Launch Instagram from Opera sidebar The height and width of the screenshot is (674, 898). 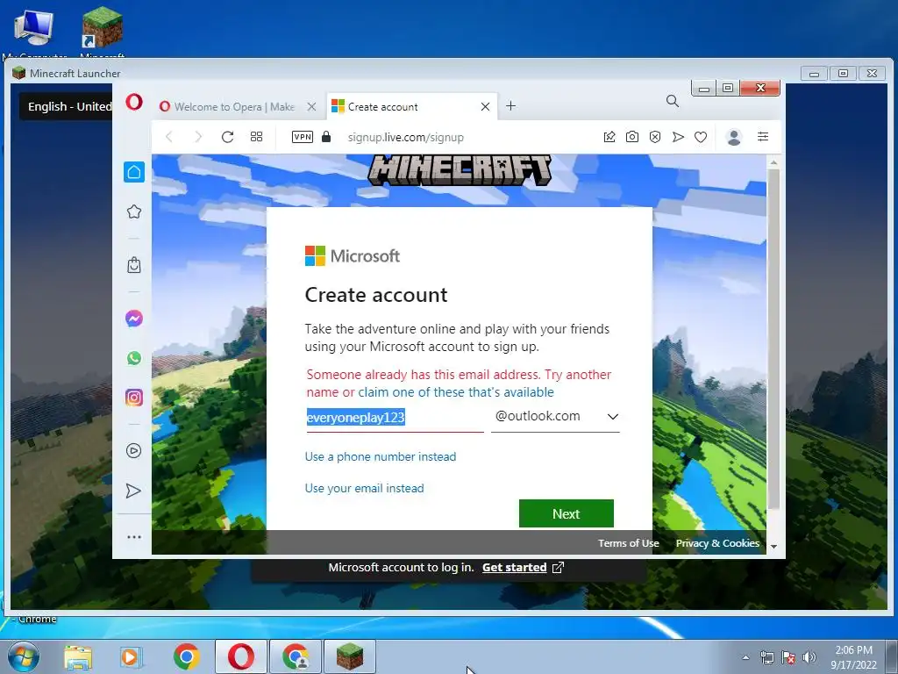(x=134, y=398)
